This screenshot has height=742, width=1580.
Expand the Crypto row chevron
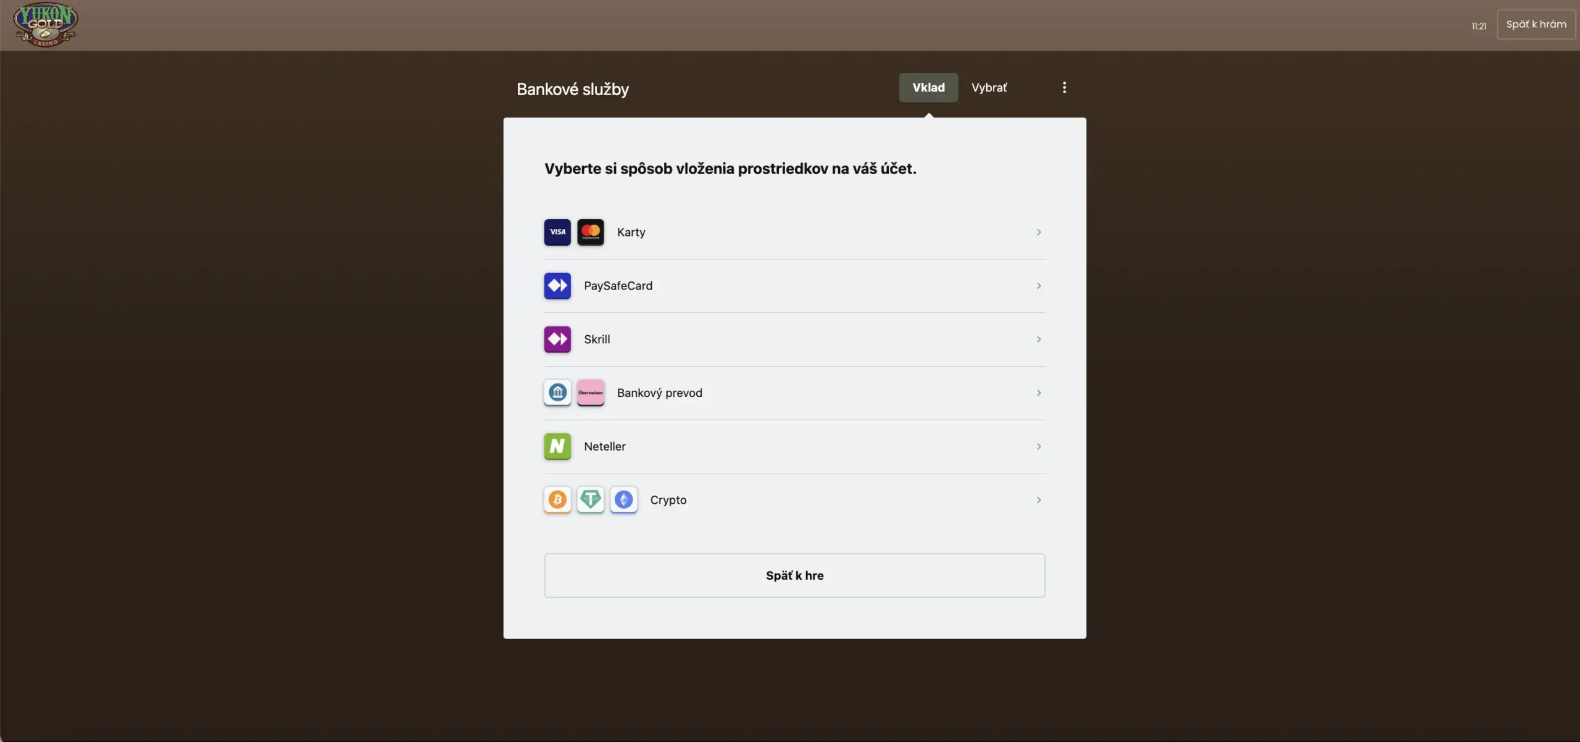(1039, 500)
